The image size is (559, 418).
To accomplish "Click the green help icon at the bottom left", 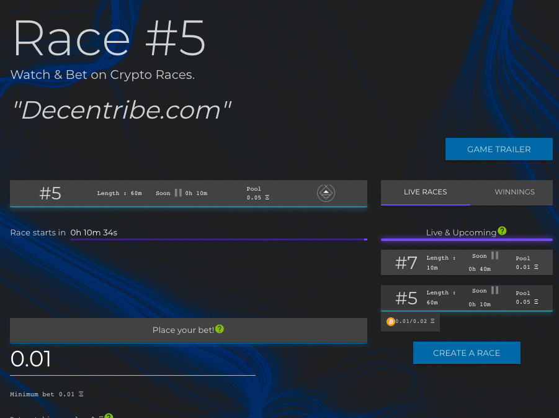I will [109, 416].
